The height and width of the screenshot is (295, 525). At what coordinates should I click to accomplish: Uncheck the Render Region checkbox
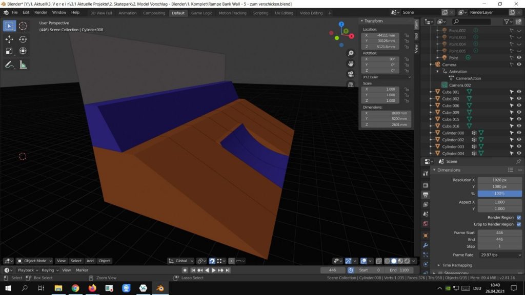519,218
